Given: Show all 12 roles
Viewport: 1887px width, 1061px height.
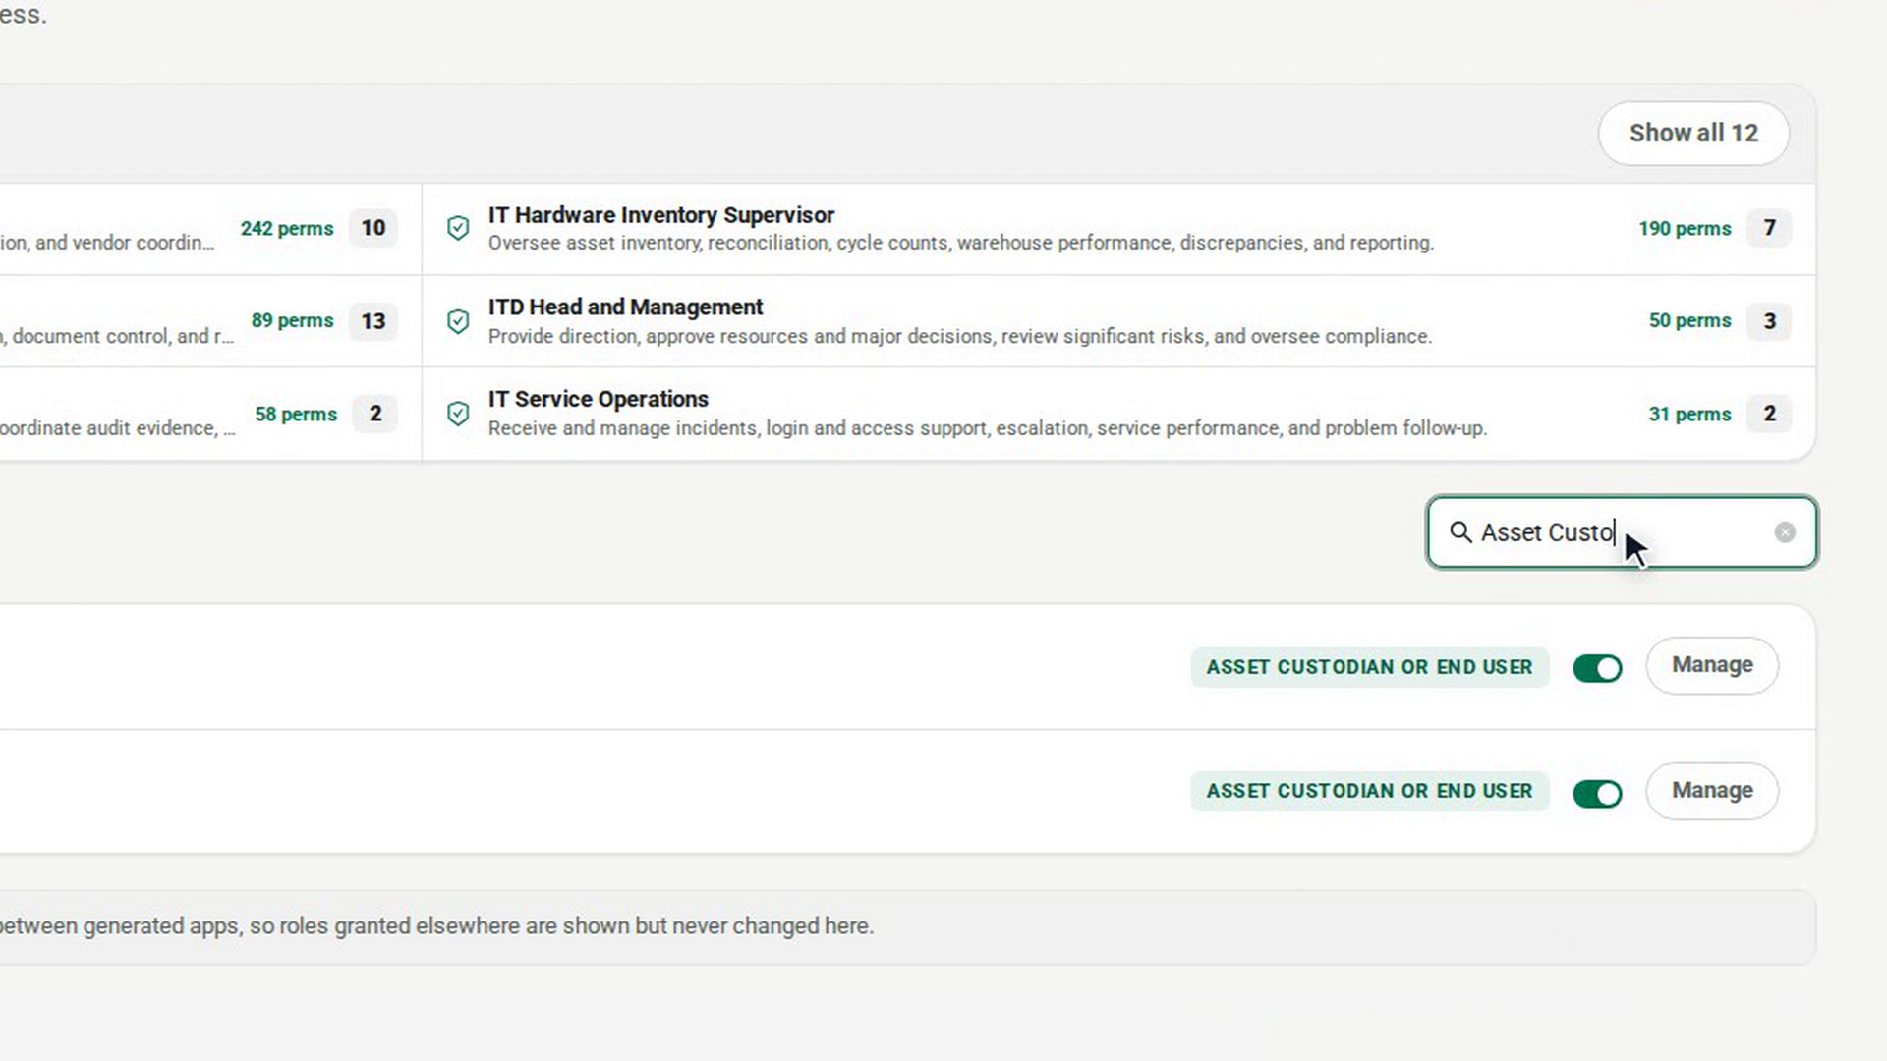Looking at the screenshot, I should 1693,134.
